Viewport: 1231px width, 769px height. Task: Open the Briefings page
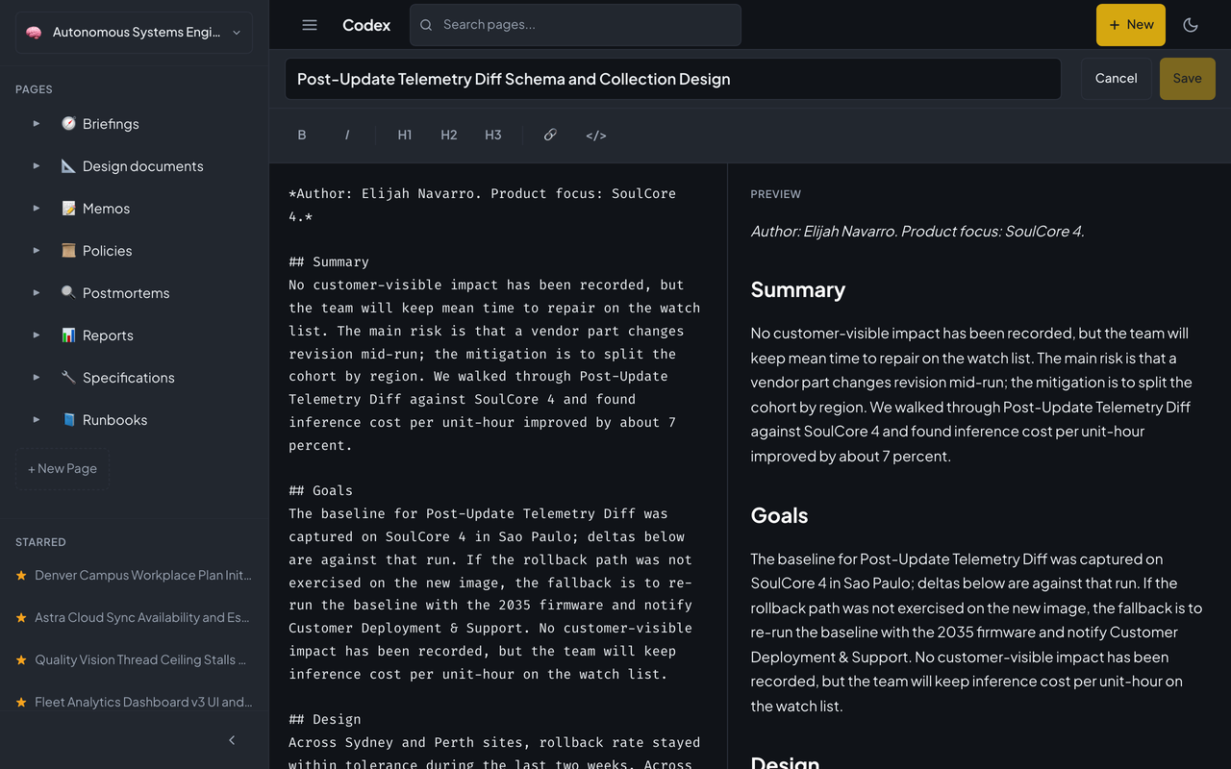pyautogui.click(x=111, y=124)
